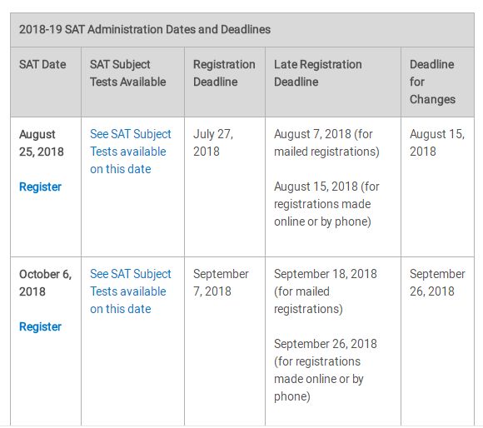
Task: Open October SAT Subject Tests available link
Action: 130,291
